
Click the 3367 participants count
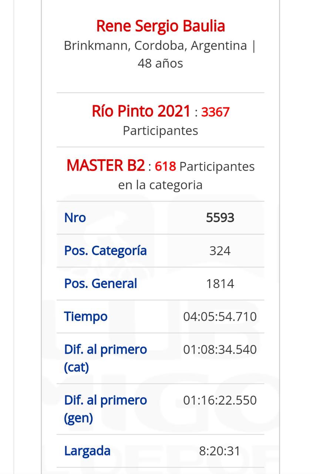(215, 112)
